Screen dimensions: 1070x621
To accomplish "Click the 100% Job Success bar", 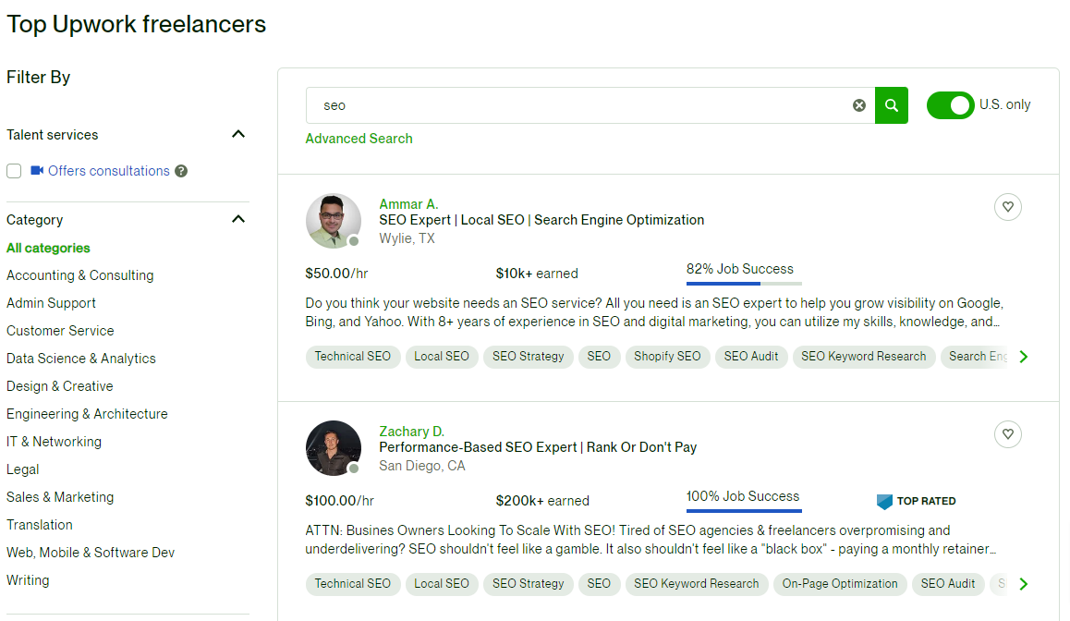I will (744, 510).
